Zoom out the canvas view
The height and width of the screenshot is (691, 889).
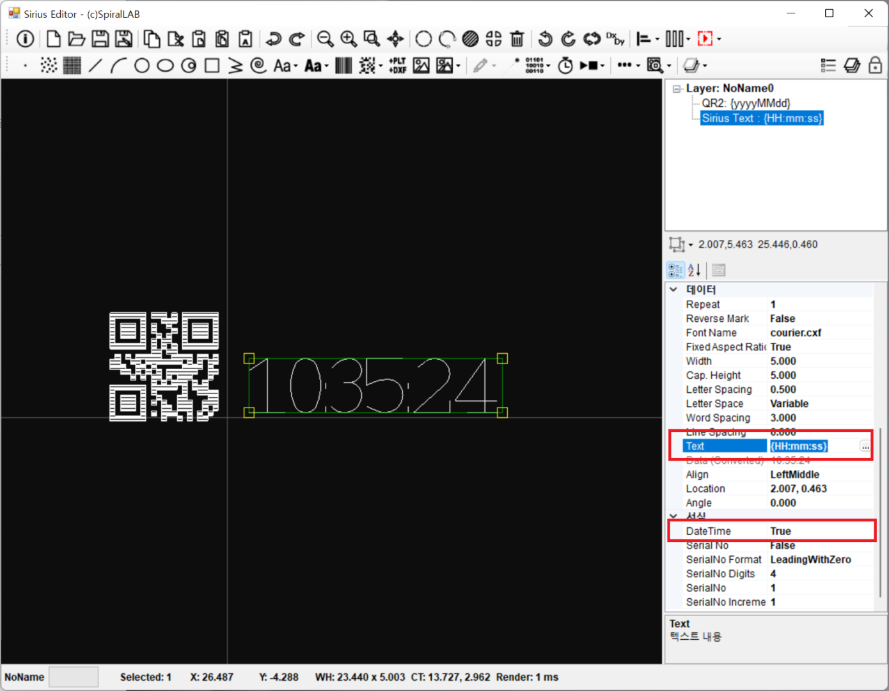[x=325, y=39]
